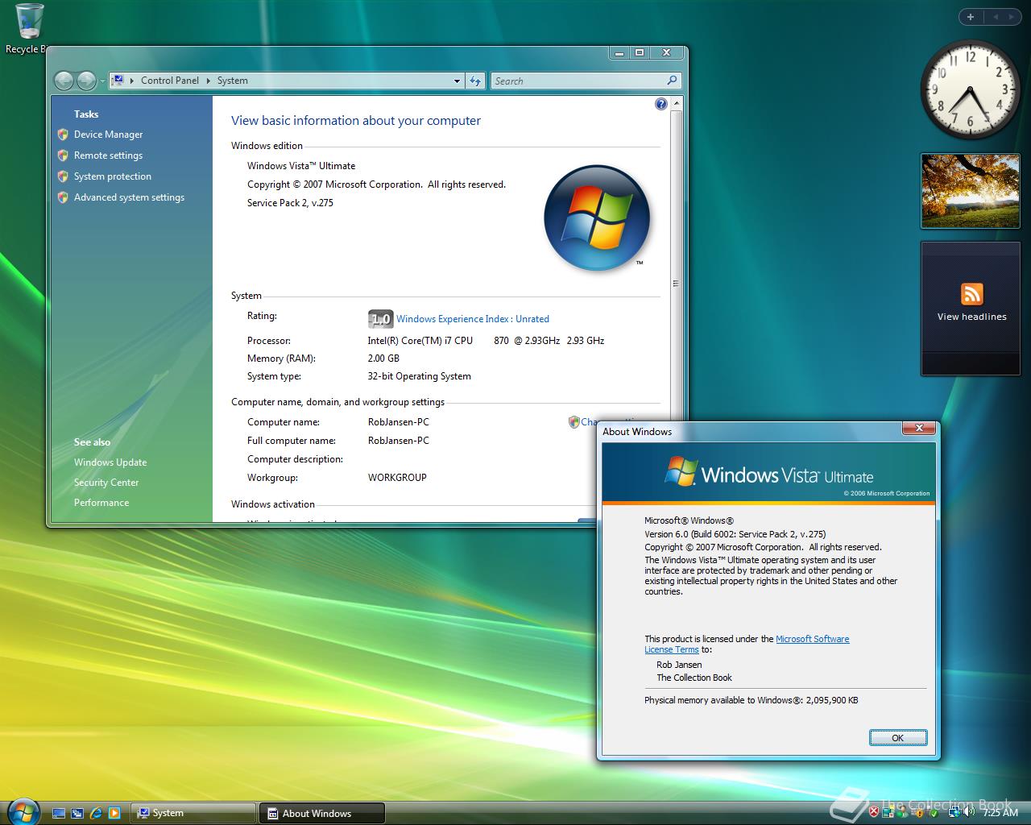Click the magnifier icon in Search box
Viewport: 1031px width, 825px height.
[x=673, y=81]
